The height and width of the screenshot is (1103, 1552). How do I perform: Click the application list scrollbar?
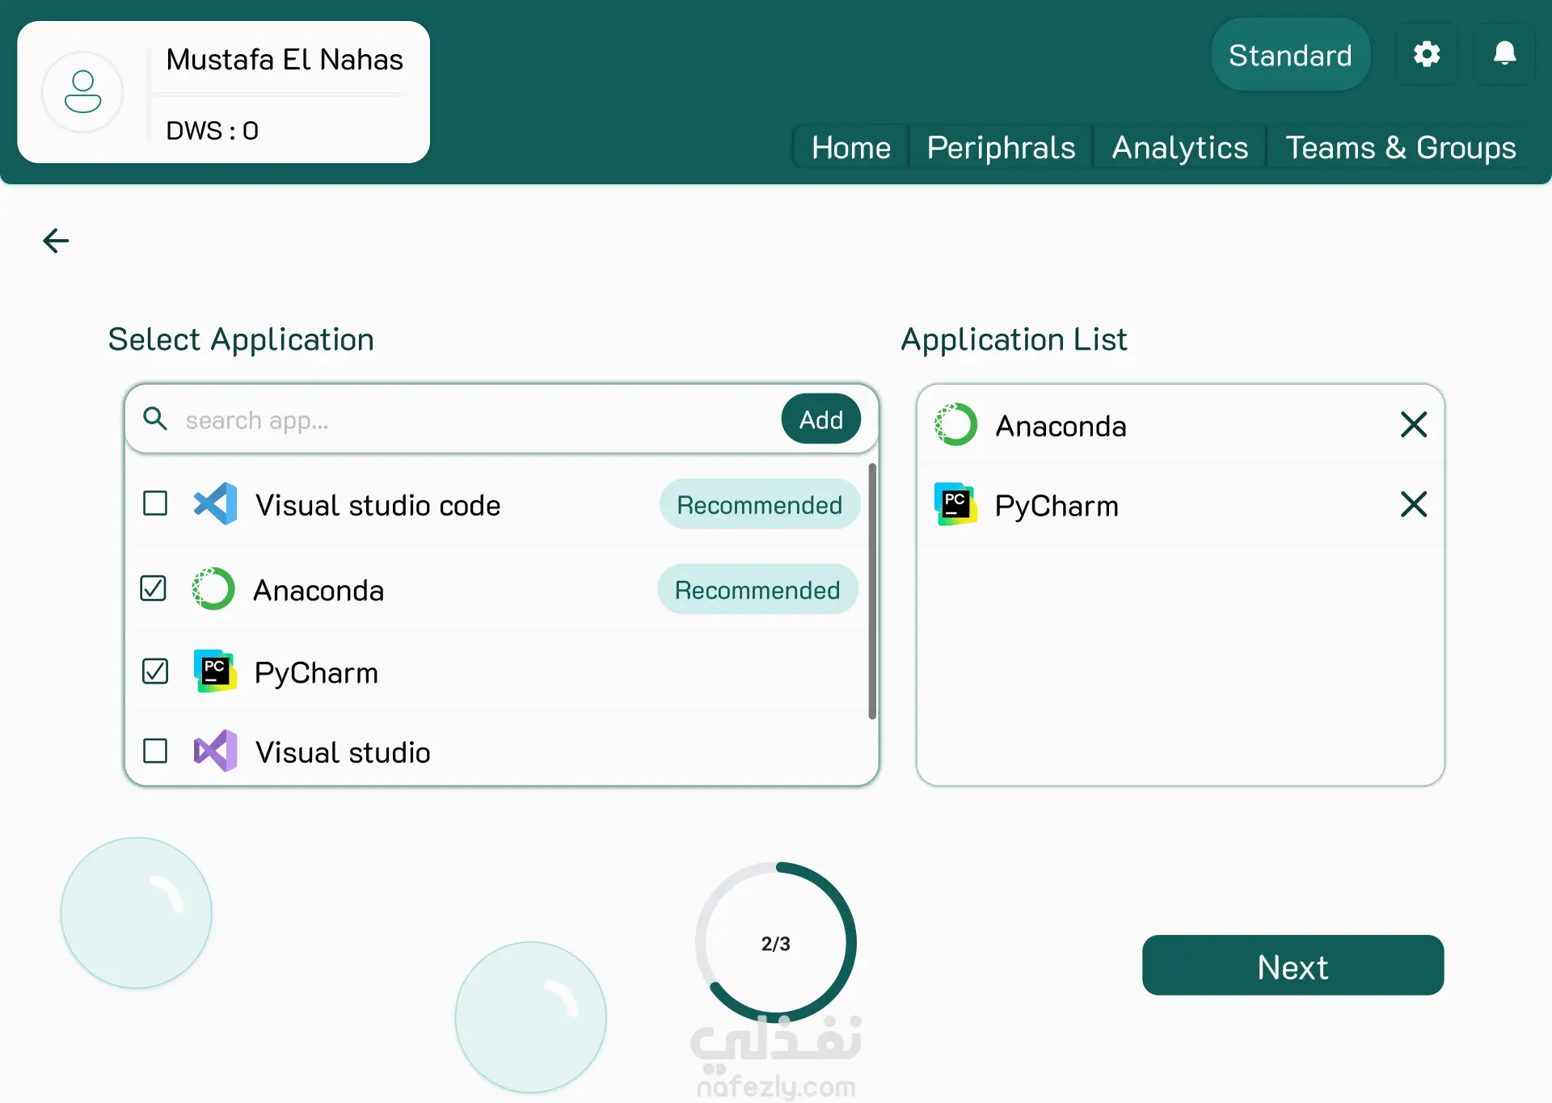click(x=872, y=591)
